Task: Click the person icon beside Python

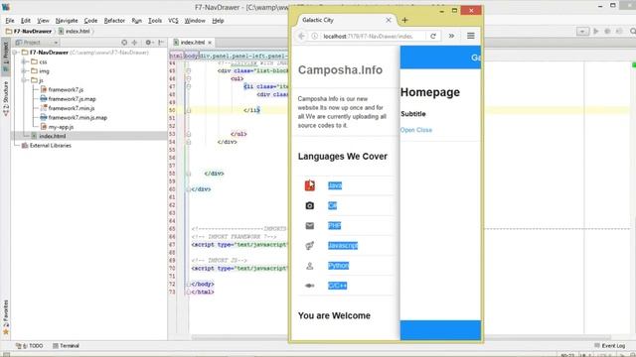Action: coord(309,266)
